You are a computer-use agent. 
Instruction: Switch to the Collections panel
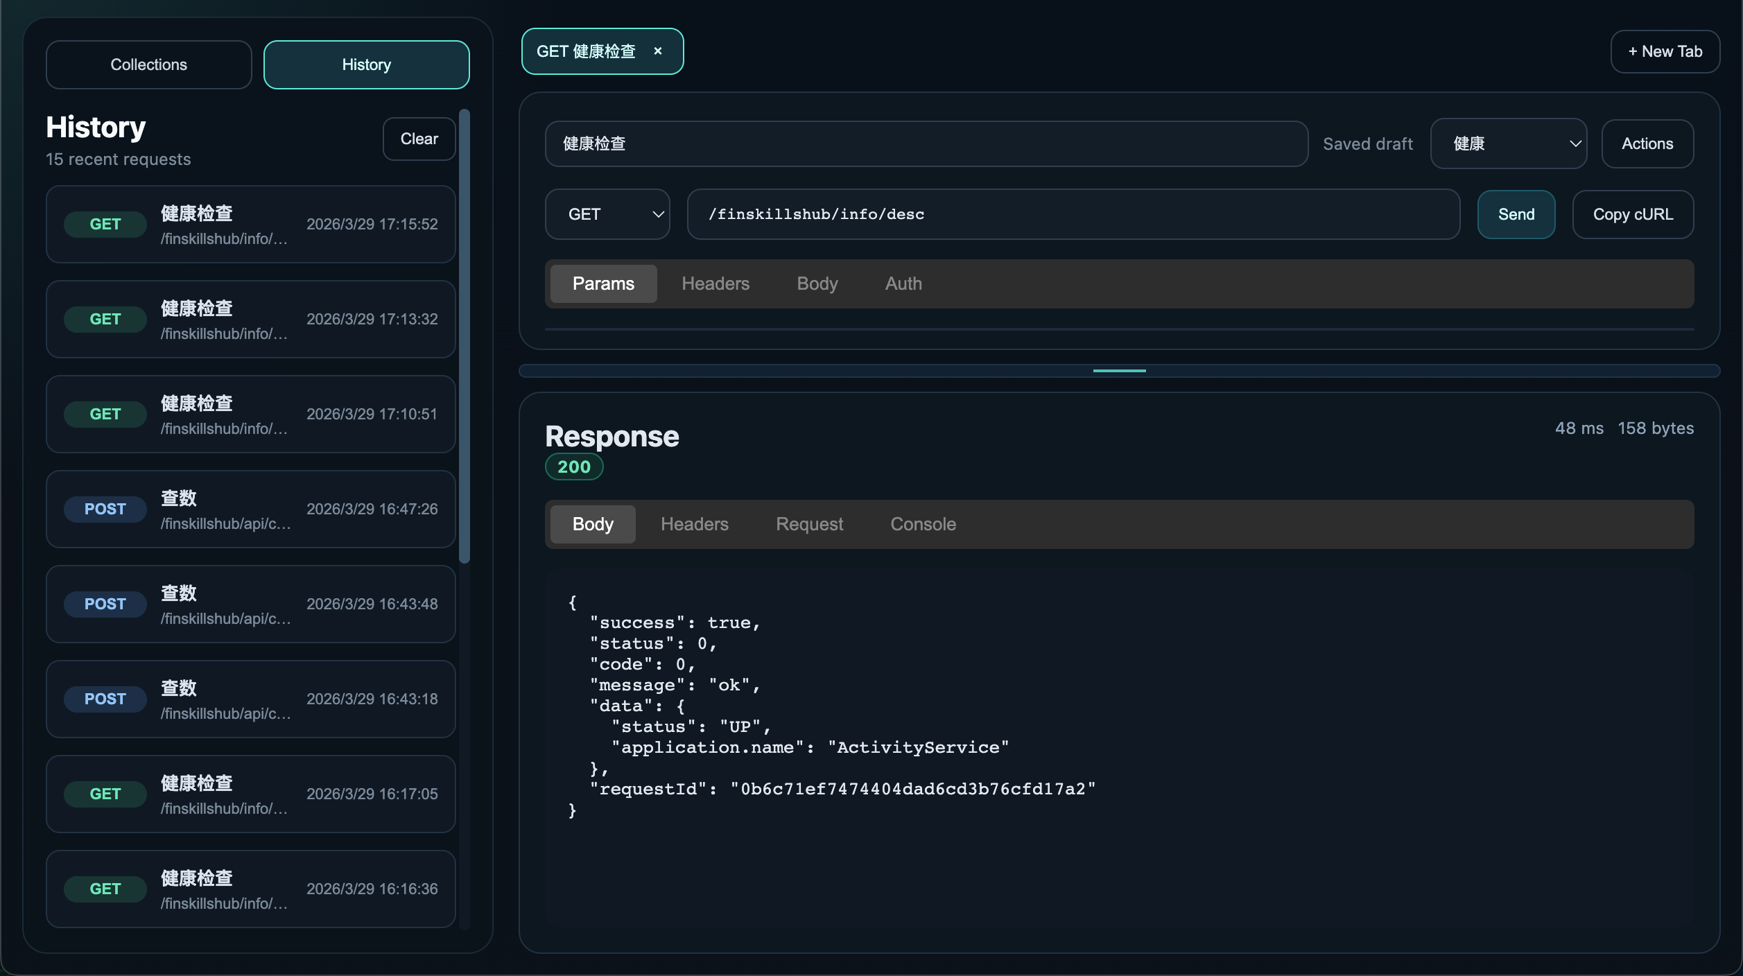coord(148,64)
